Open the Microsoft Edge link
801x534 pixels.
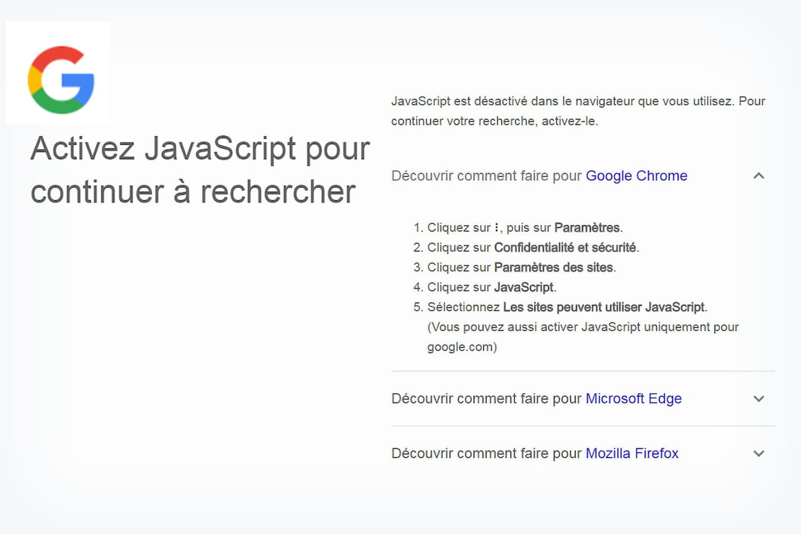point(633,399)
